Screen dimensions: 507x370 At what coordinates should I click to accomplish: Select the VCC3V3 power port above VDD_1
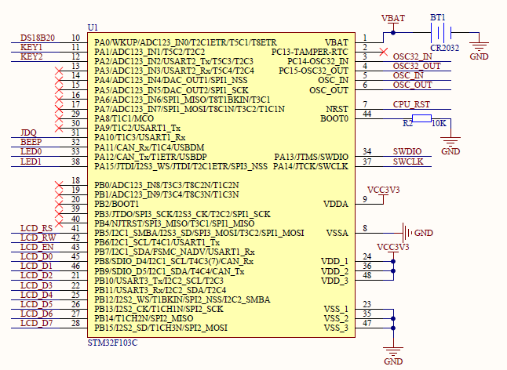coord(393,251)
